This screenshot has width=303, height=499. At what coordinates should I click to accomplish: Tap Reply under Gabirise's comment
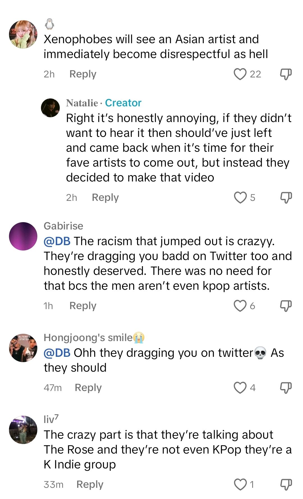pos(82,306)
